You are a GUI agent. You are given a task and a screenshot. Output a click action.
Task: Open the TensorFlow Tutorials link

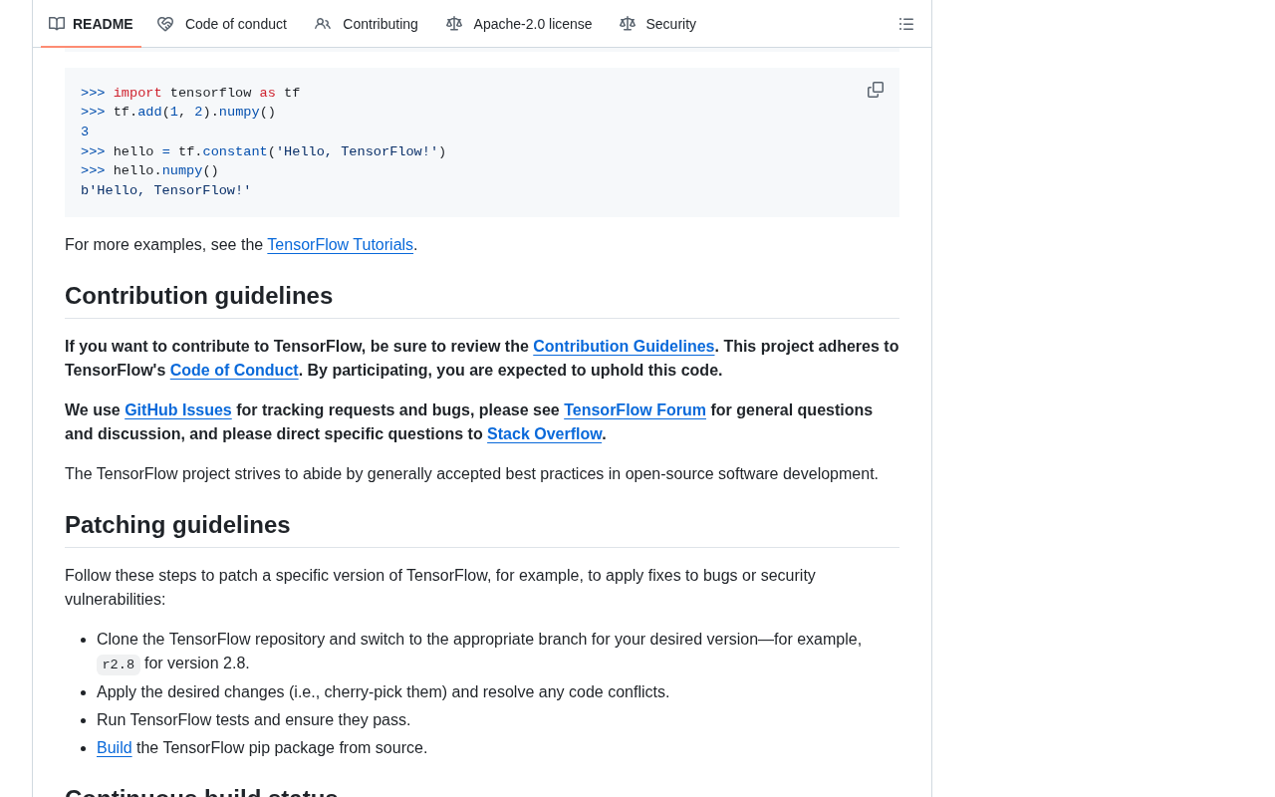coord(340,245)
